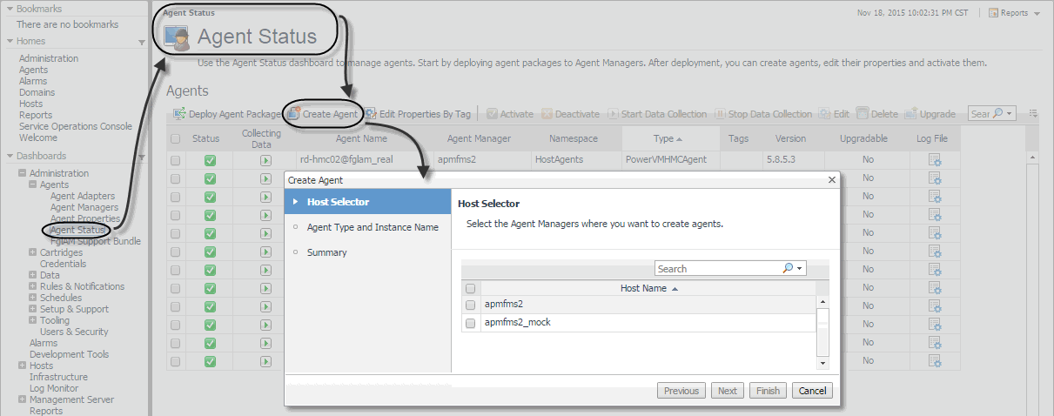Viewport: 1054px width, 416px height.
Task: Close the Create Agent dialog with X
Action: (x=832, y=180)
